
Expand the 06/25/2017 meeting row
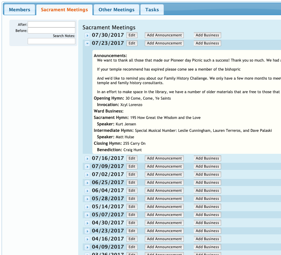click(87, 183)
